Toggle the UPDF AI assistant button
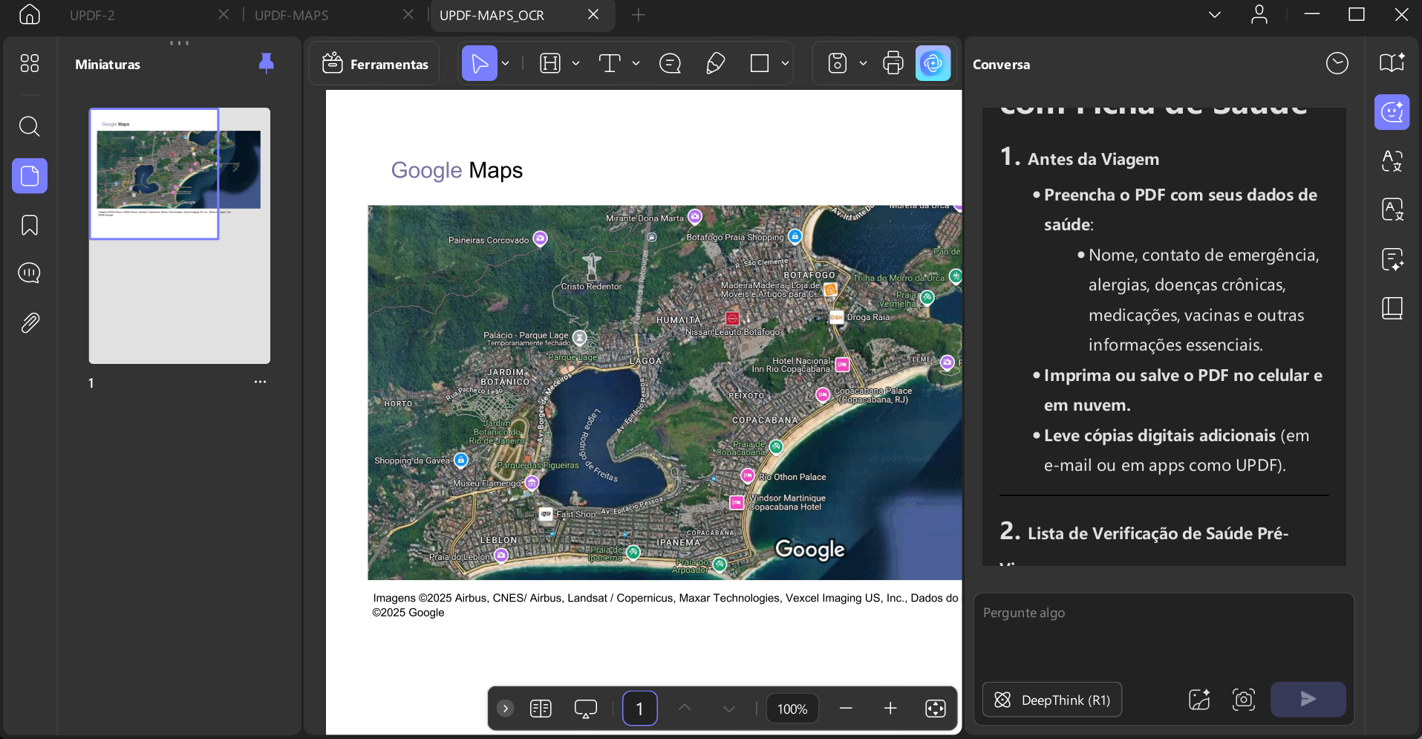This screenshot has height=739, width=1422. (933, 64)
